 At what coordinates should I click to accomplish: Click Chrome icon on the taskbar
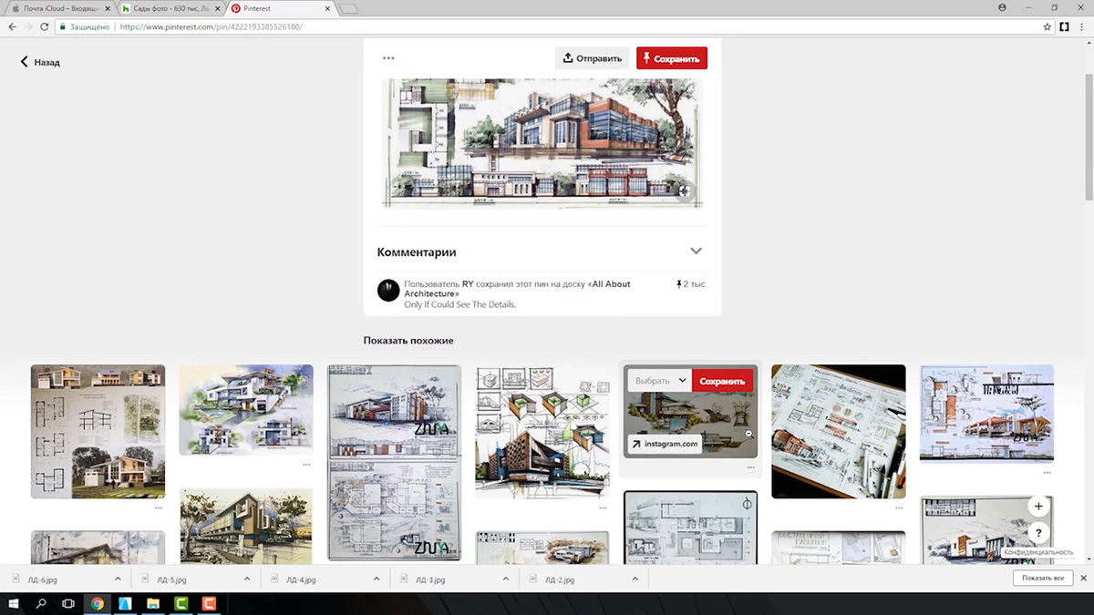[97, 603]
